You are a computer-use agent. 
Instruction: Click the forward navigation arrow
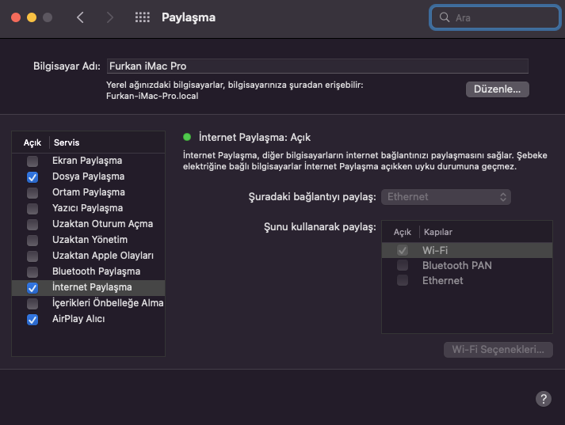[109, 17]
